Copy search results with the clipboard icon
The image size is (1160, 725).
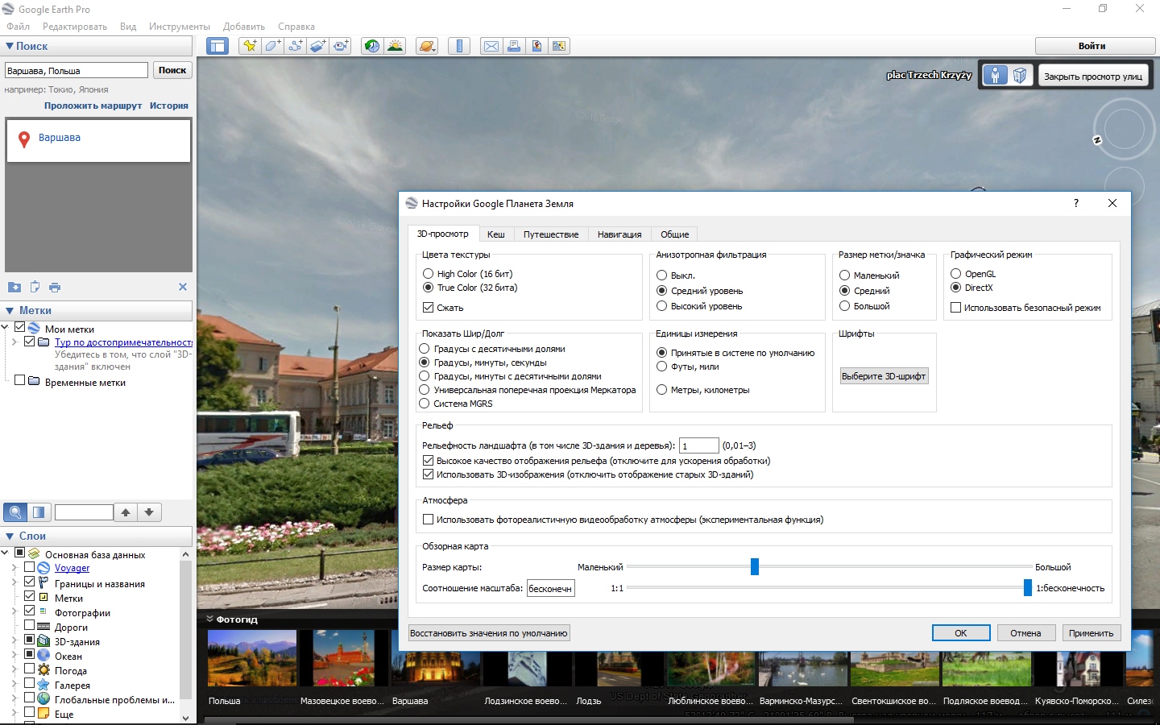pos(35,287)
